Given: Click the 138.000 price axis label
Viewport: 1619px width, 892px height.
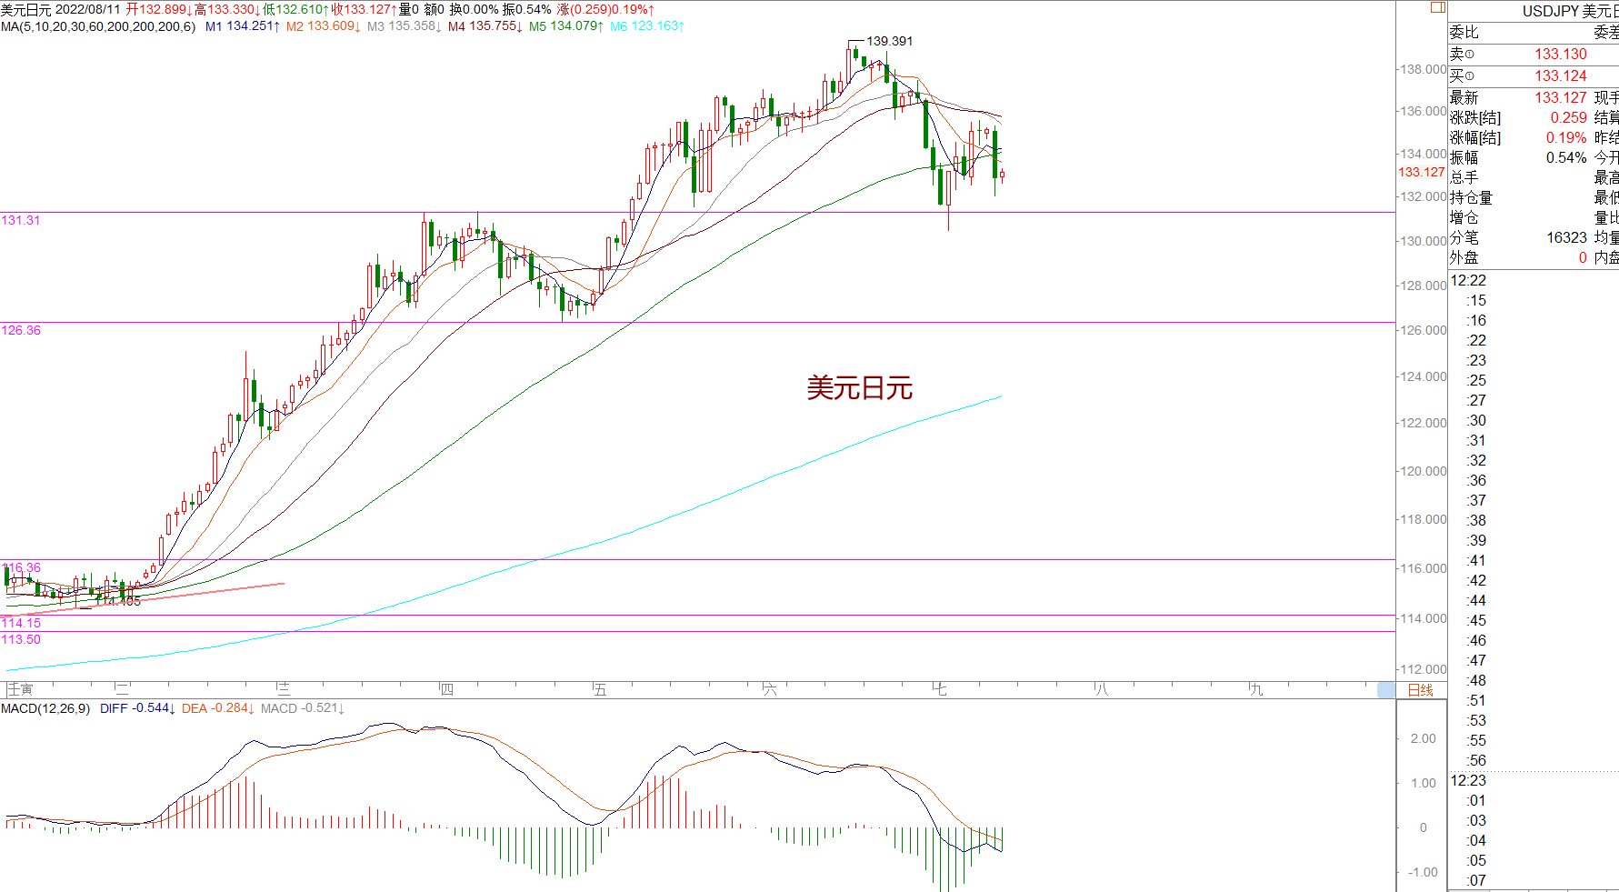Looking at the screenshot, I should click(x=1423, y=69).
